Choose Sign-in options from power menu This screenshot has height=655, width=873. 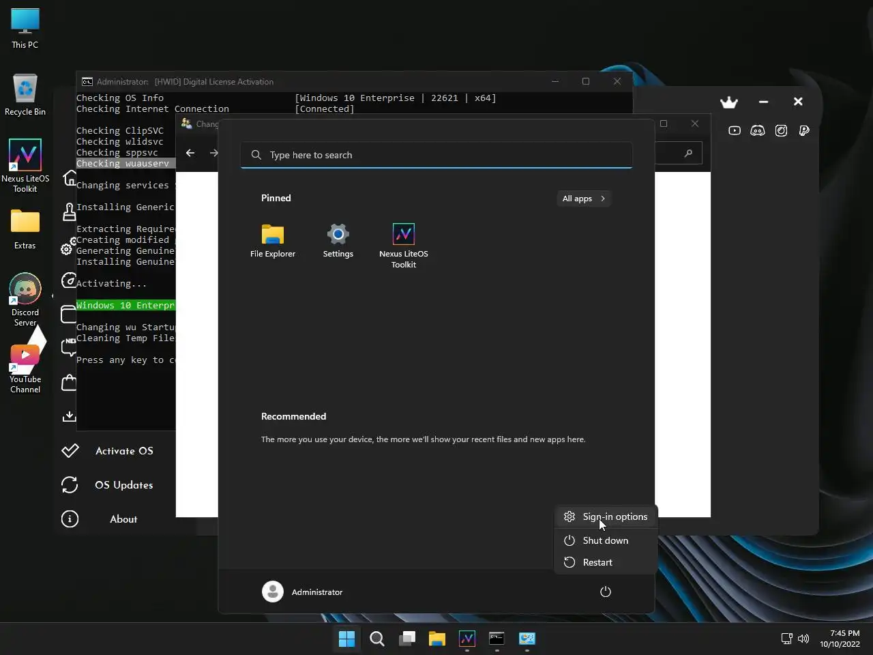pos(606,516)
